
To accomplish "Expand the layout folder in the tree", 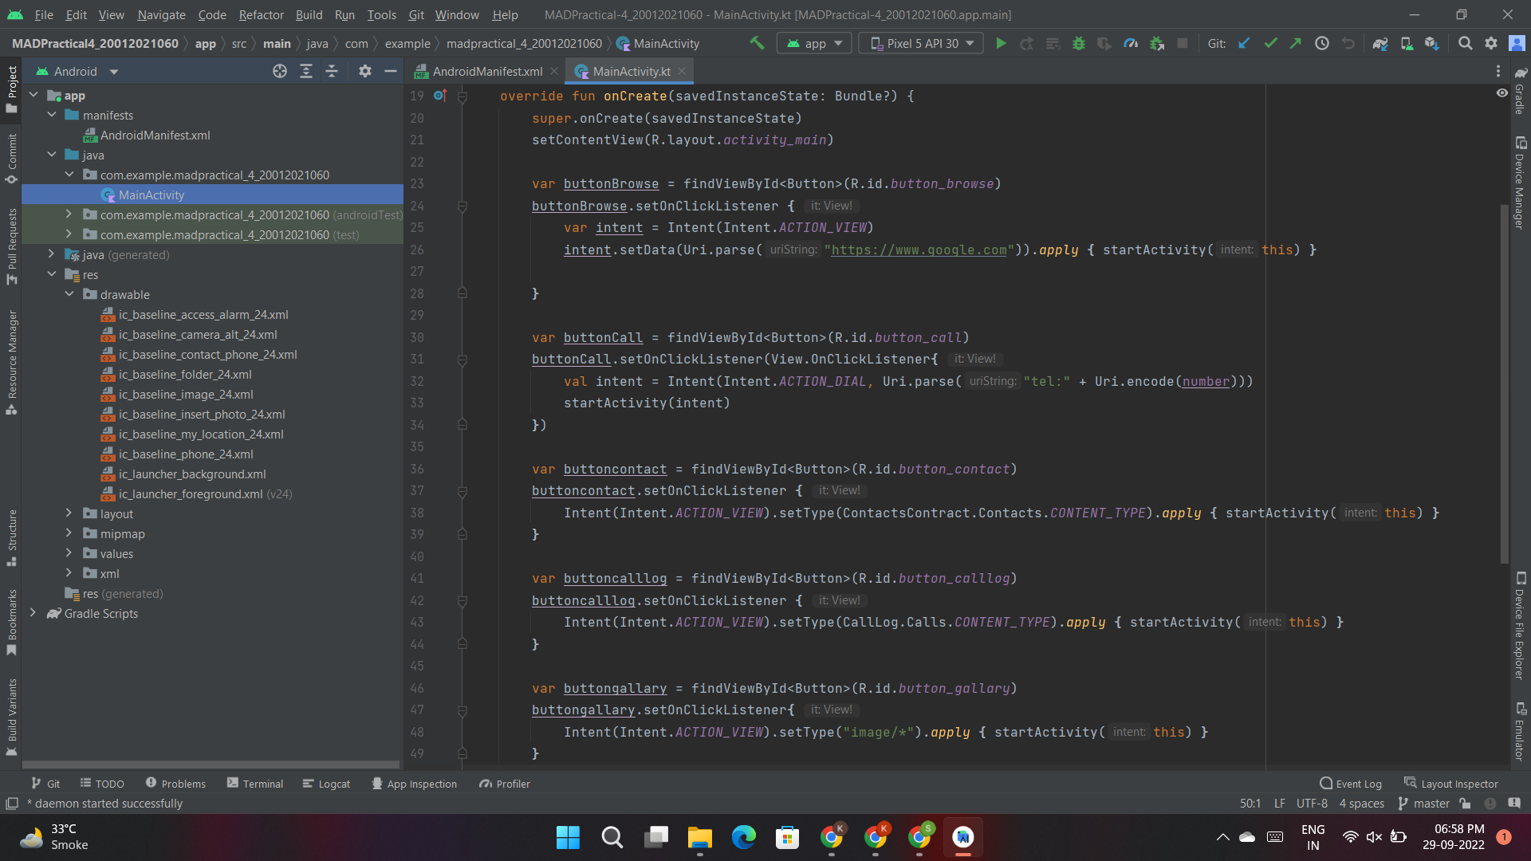I will (x=69, y=513).
